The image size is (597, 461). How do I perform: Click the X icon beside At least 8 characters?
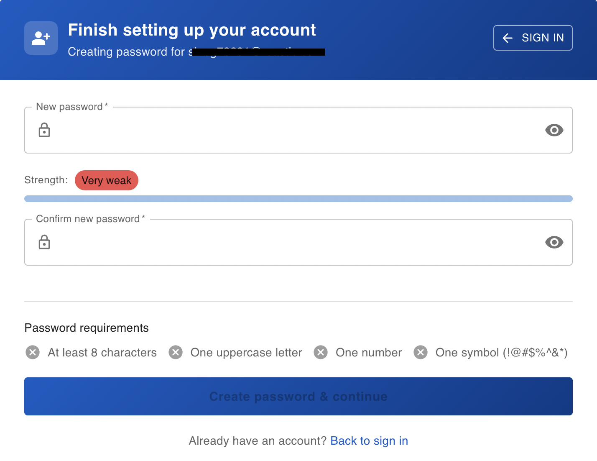click(33, 353)
